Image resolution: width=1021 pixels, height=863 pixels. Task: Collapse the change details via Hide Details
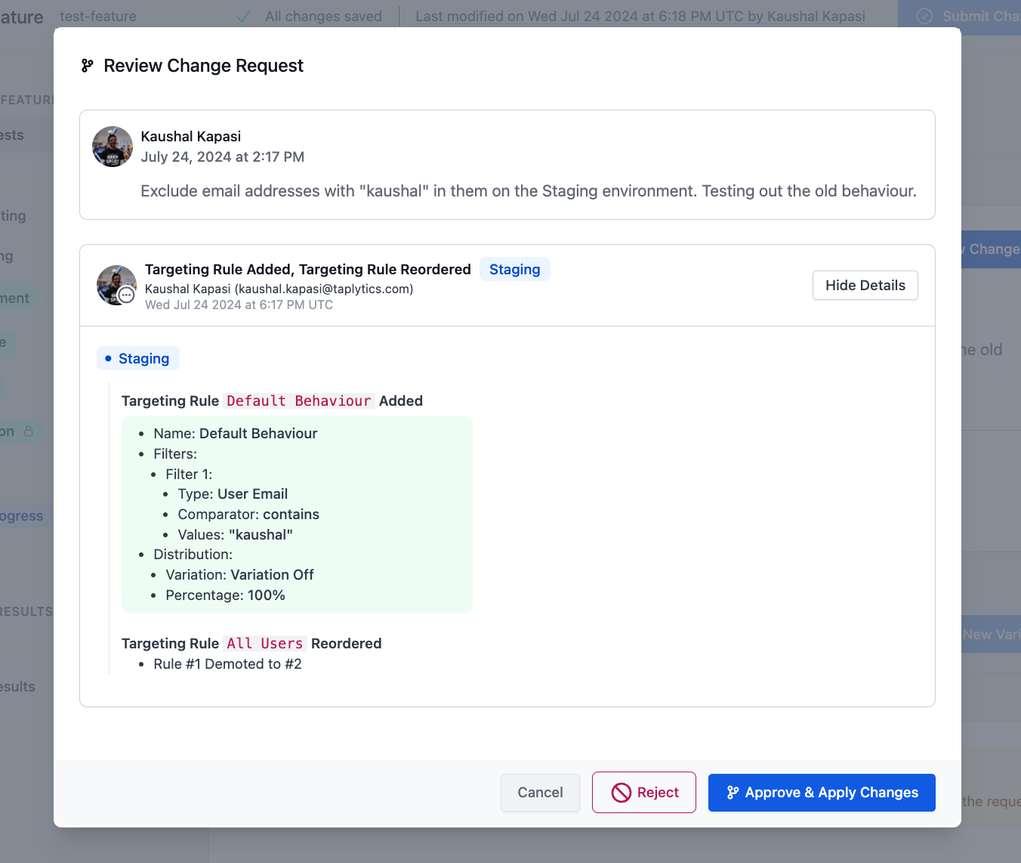[x=865, y=285]
